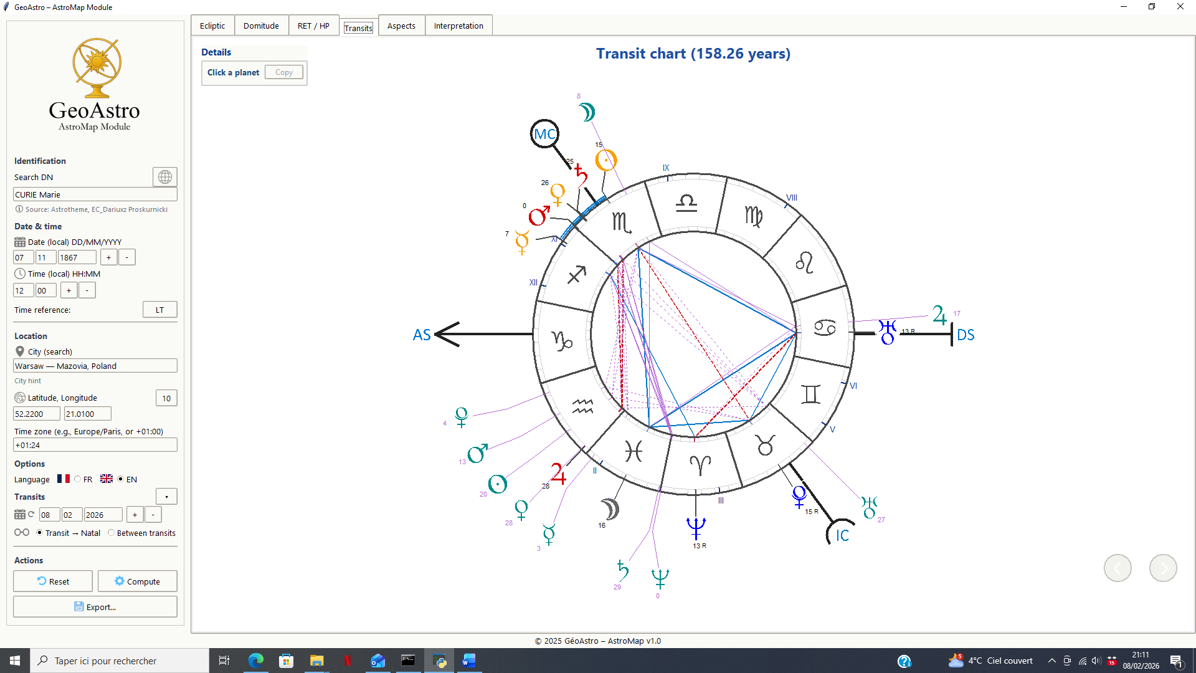Screen dimensions: 1196x673
Task: Click the red Jupiter glyph near house II
Action: click(558, 474)
